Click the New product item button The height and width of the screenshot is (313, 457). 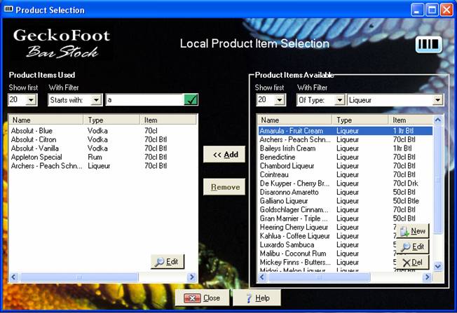[413, 231]
